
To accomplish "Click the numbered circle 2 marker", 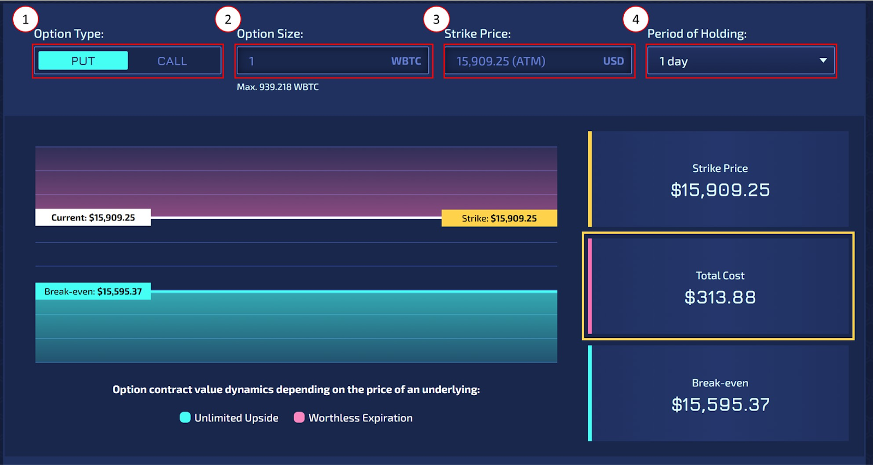I will point(228,20).
